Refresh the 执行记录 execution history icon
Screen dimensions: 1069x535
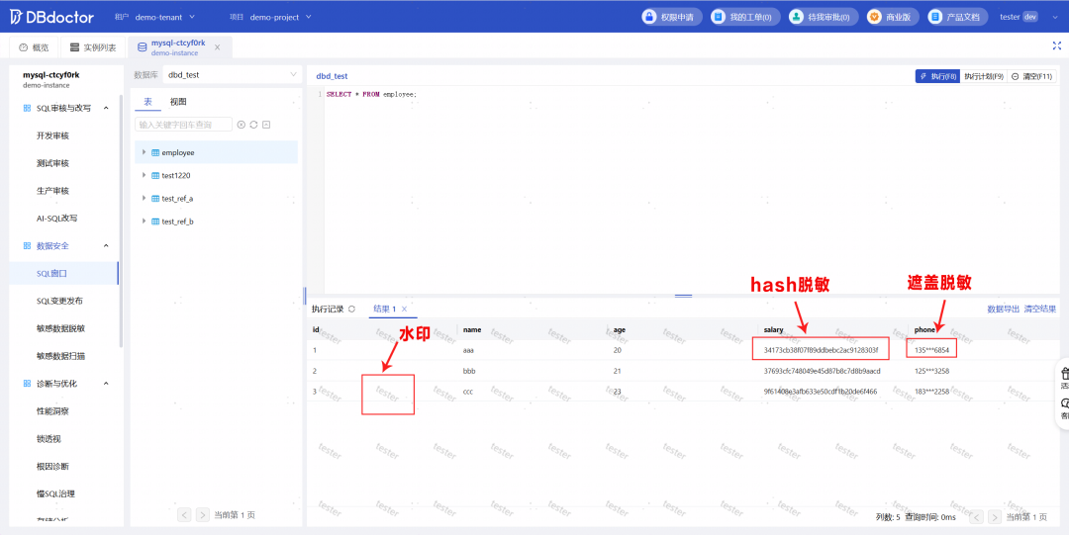coord(351,309)
